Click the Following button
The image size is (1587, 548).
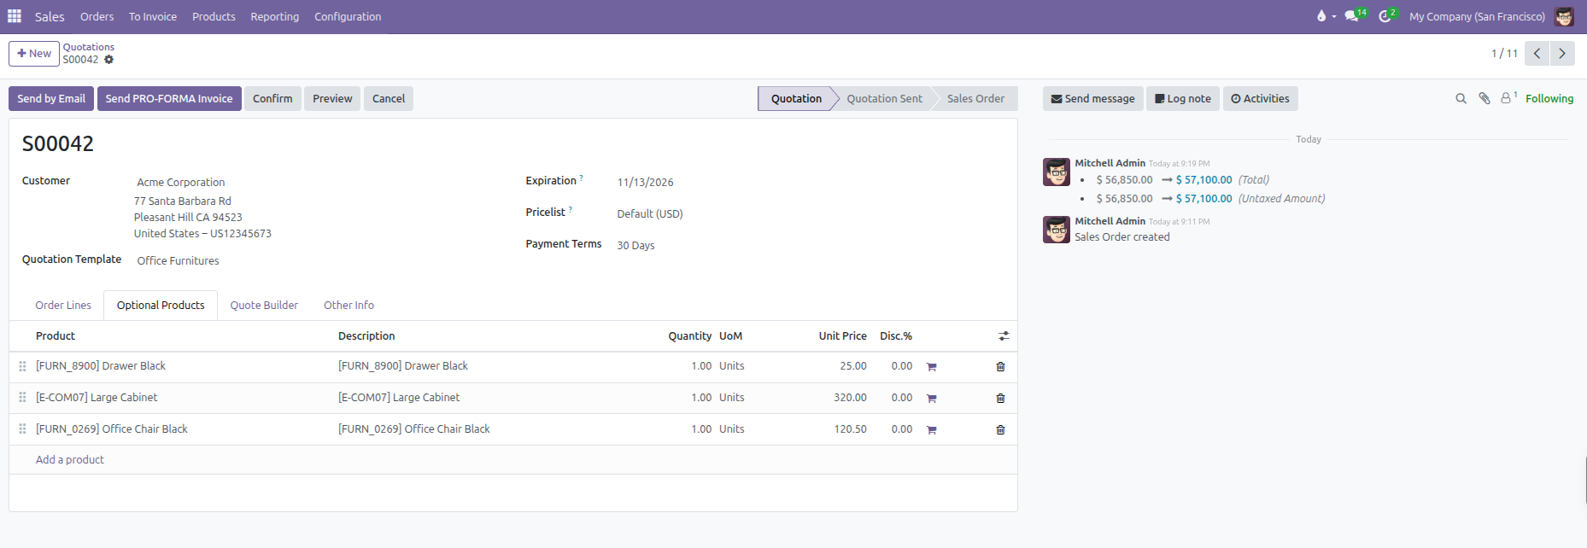click(x=1549, y=99)
